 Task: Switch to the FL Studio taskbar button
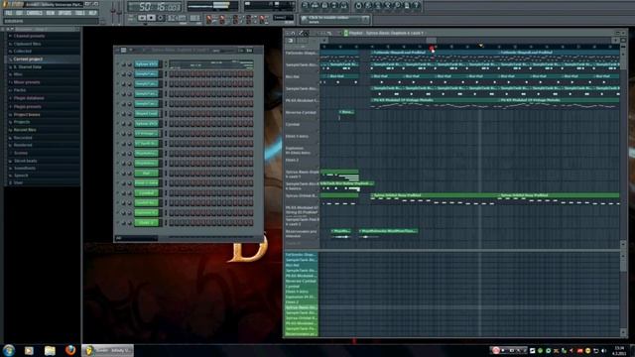point(108,350)
